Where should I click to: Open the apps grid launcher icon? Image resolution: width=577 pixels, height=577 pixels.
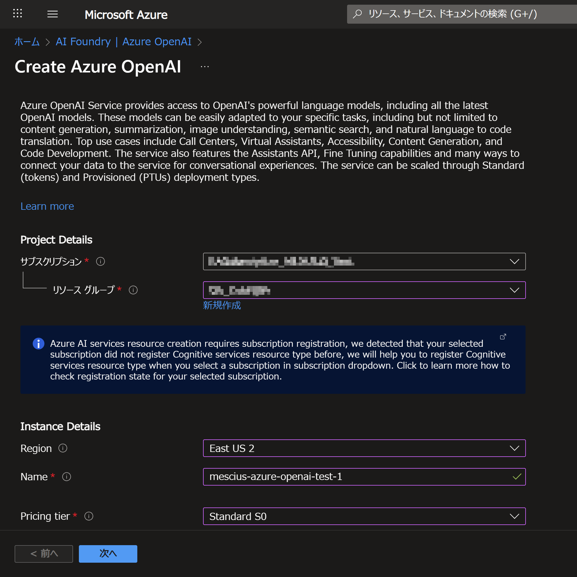point(18,13)
